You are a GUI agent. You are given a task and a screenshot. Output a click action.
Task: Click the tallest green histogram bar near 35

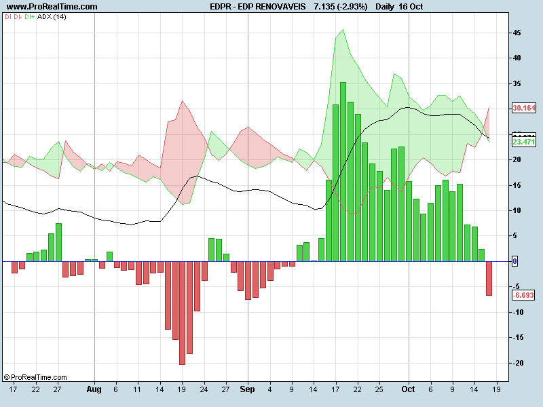click(343, 172)
